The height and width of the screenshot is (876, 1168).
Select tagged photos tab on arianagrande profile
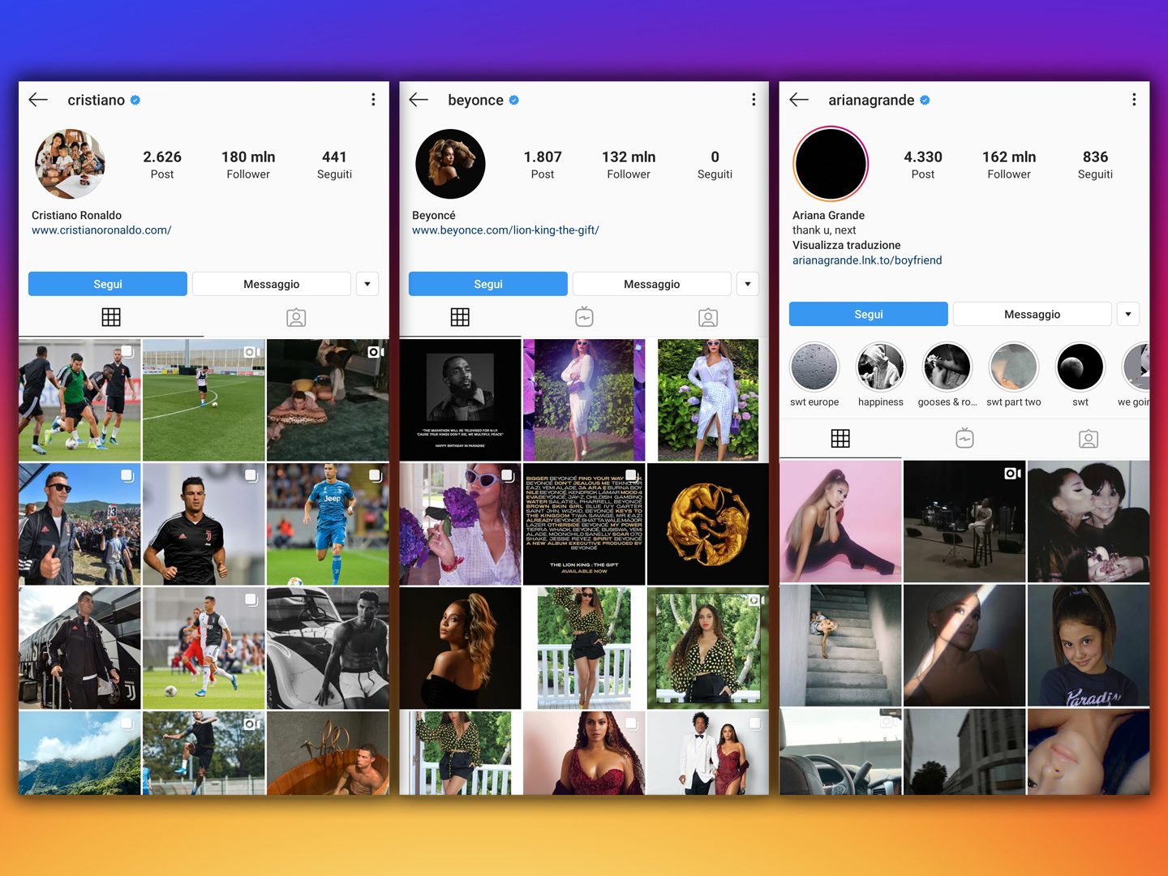coord(1089,439)
